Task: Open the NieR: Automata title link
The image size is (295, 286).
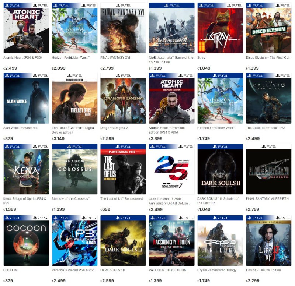Action: 171,60
